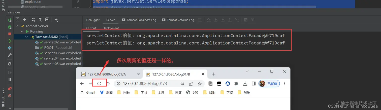This screenshot has height=110, width=381.
Task: Go back in Chrome
Action: click(82, 84)
